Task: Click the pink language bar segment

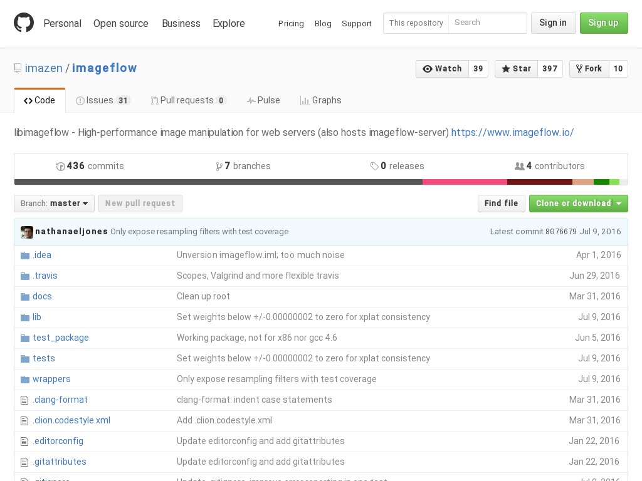Action: (x=465, y=182)
